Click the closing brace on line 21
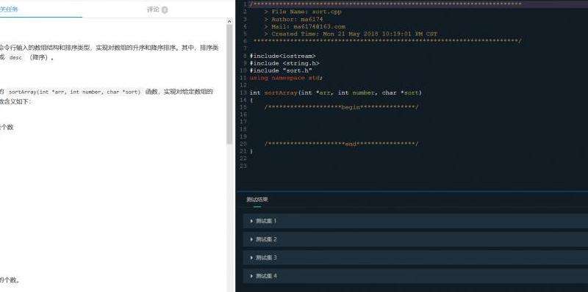Image resolution: width=588 pixels, height=292 pixels. 251,151
